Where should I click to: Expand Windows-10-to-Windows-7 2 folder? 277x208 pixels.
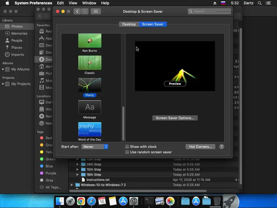tap(72, 185)
